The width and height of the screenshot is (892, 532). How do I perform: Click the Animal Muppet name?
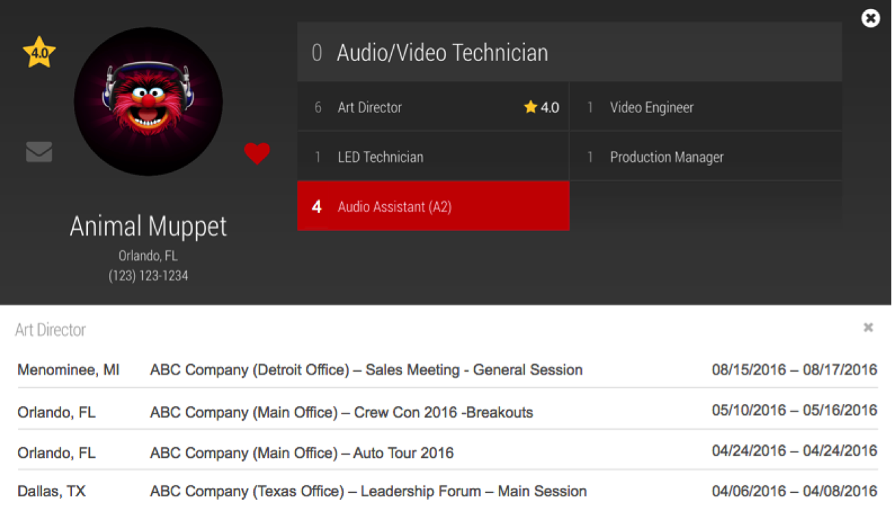(148, 226)
